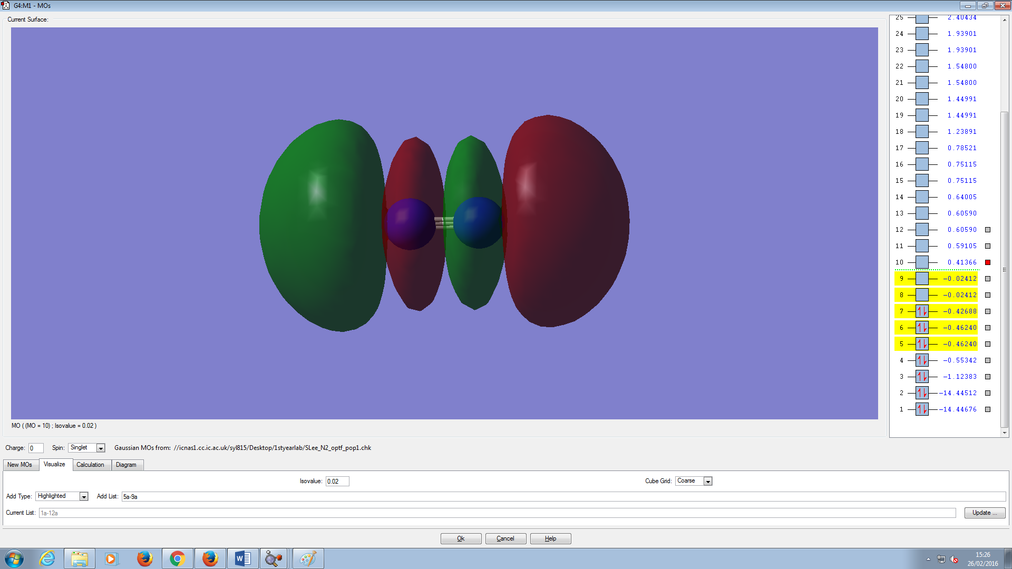Switch to the Calculation tab
1012x569 pixels.
[90, 465]
